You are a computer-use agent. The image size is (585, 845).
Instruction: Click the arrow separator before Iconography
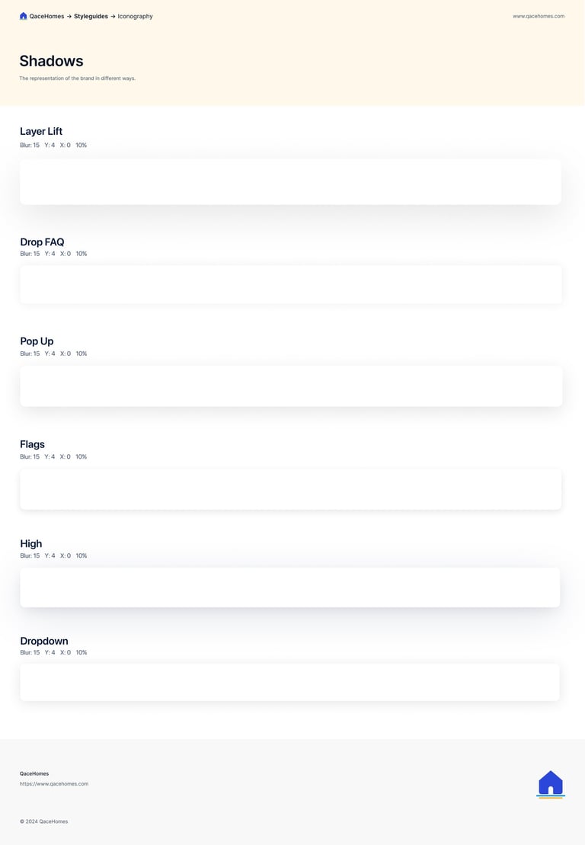113,16
